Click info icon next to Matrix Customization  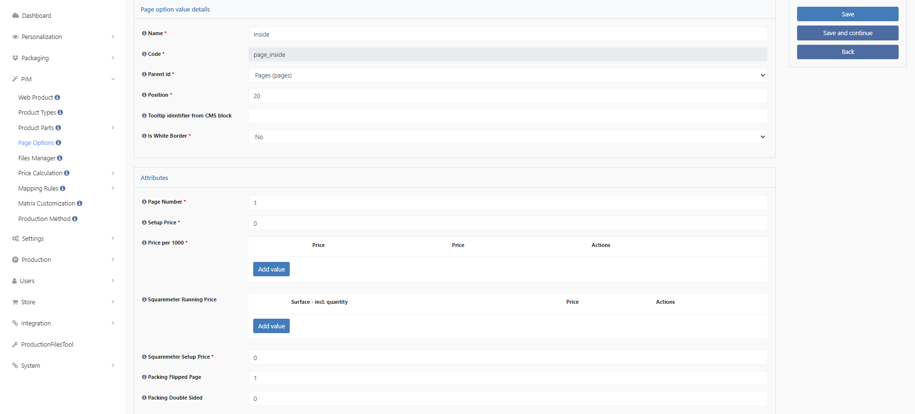[x=79, y=203]
